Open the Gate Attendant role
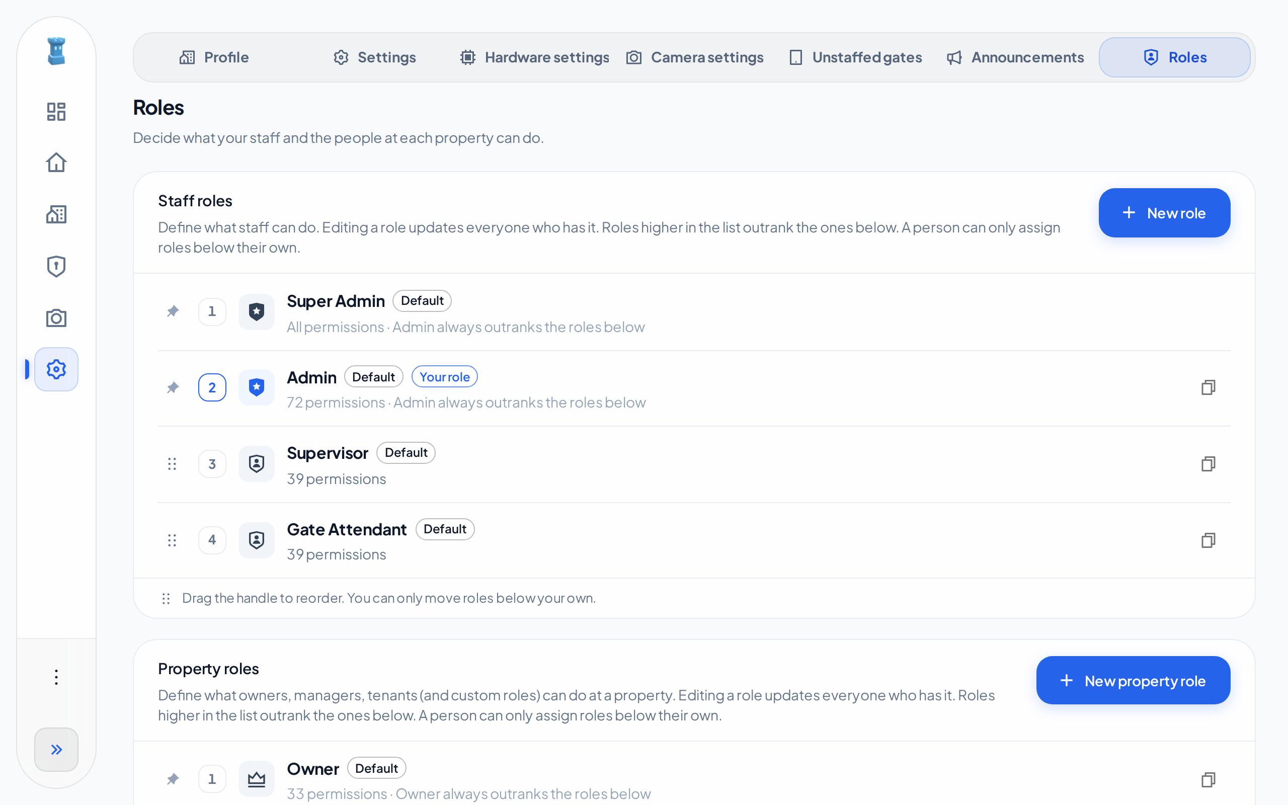The height and width of the screenshot is (805, 1288). pyautogui.click(x=694, y=540)
